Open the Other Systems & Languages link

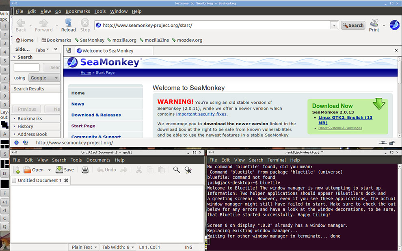pos(340,128)
